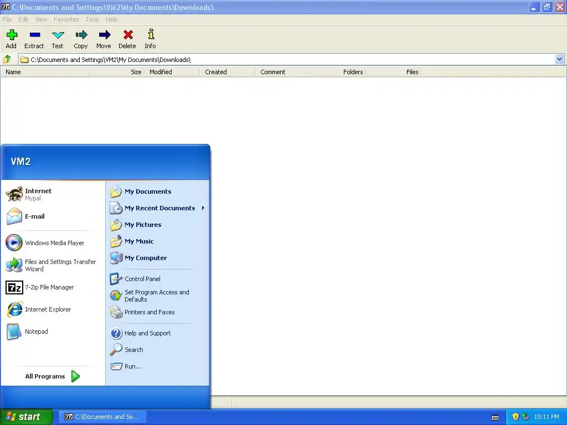Viewport: 567px width, 425px height.
Task: Click the on-screen keyboard taskbar icon
Action: coord(495,417)
